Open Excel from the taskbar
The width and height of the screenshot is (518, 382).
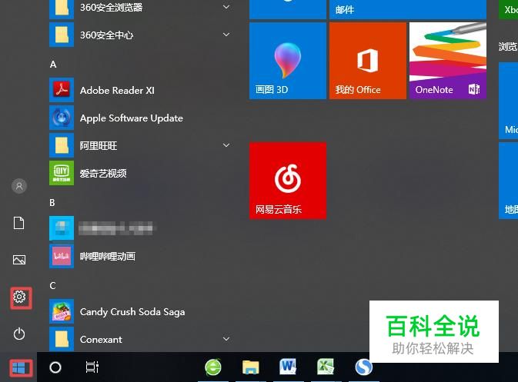click(x=326, y=367)
